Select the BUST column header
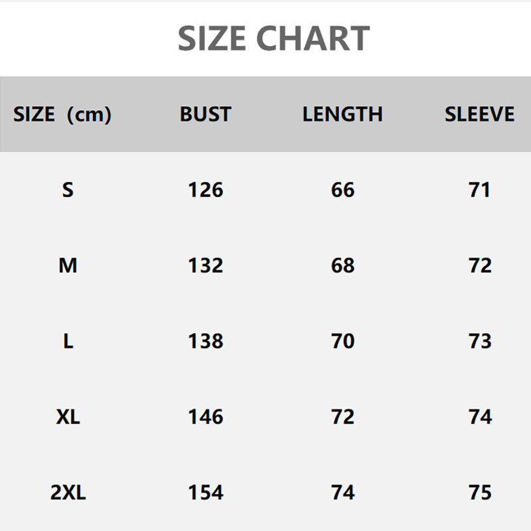 tap(205, 114)
